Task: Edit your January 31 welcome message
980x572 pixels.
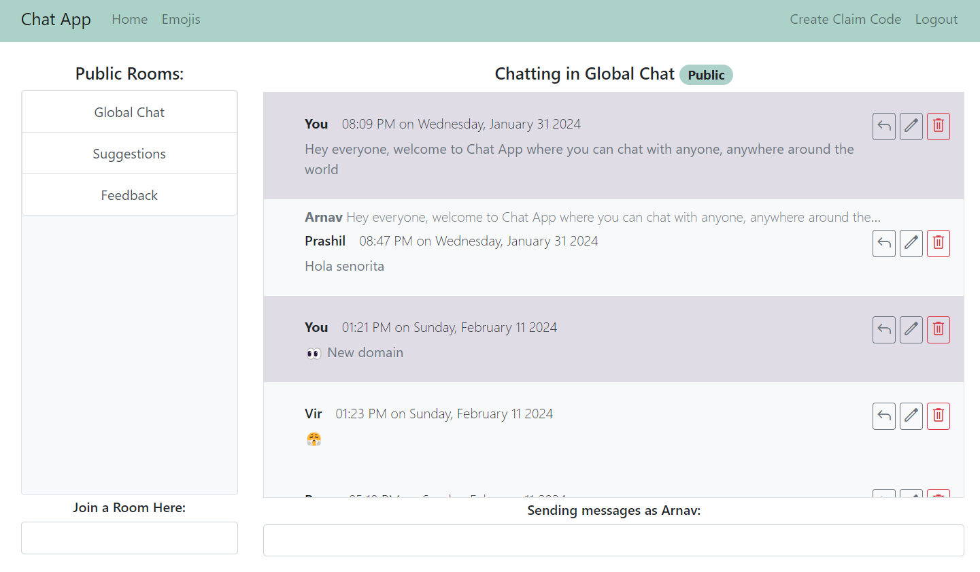Action: pyautogui.click(x=911, y=126)
